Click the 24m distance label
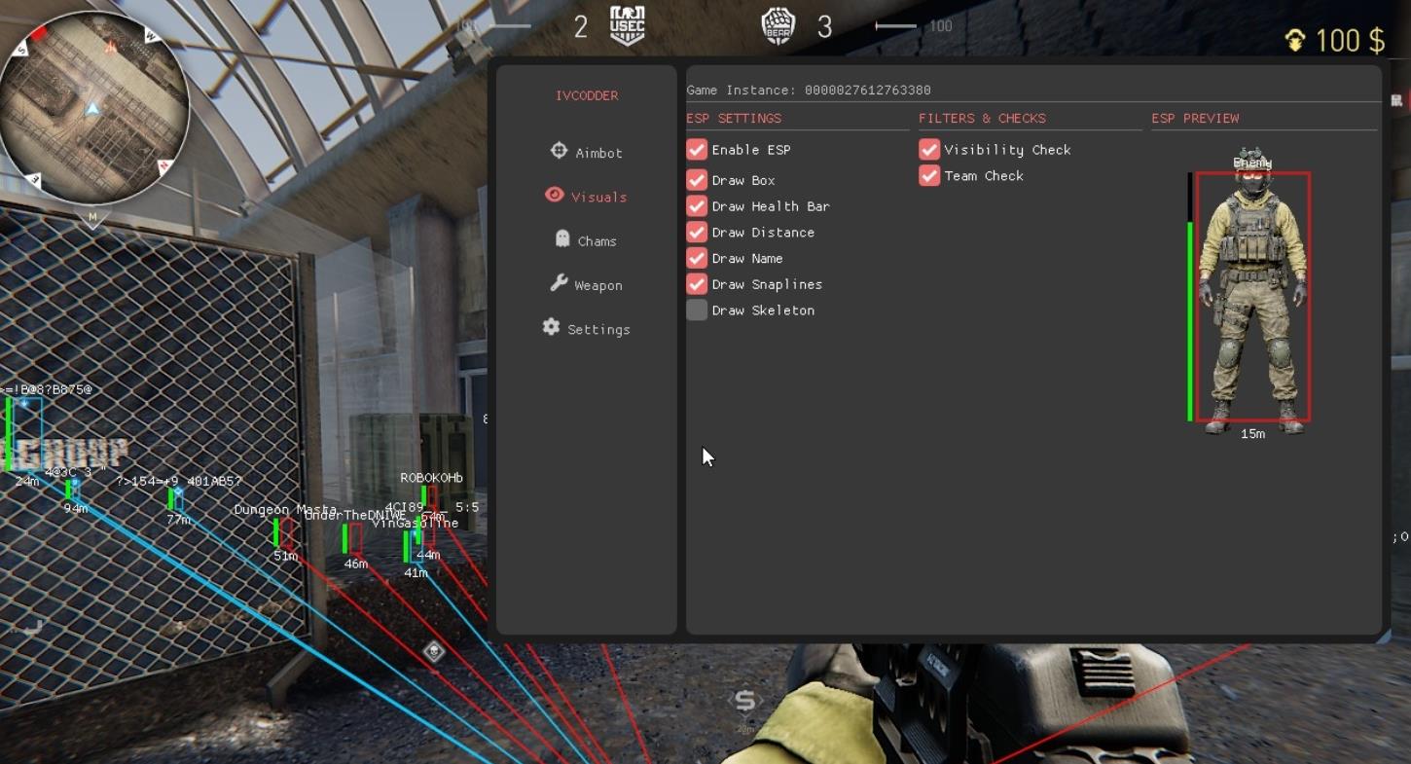 [27, 482]
